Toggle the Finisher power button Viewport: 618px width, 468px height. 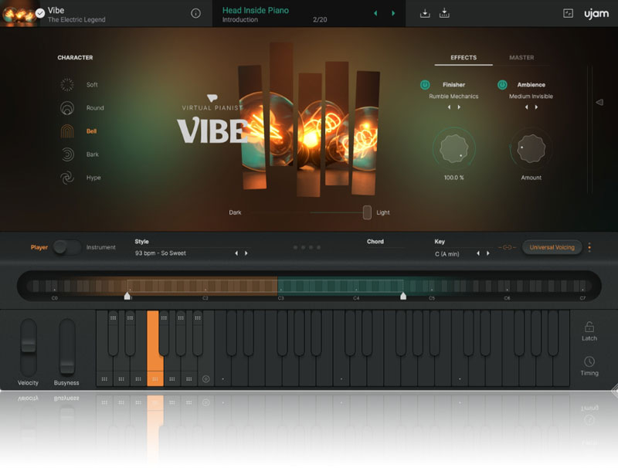click(425, 85)
